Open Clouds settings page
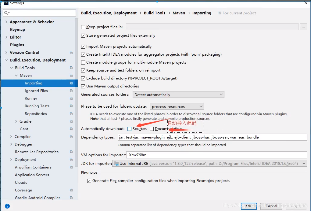Viewport: 311px width, 211px height. (x=21, y=183)
